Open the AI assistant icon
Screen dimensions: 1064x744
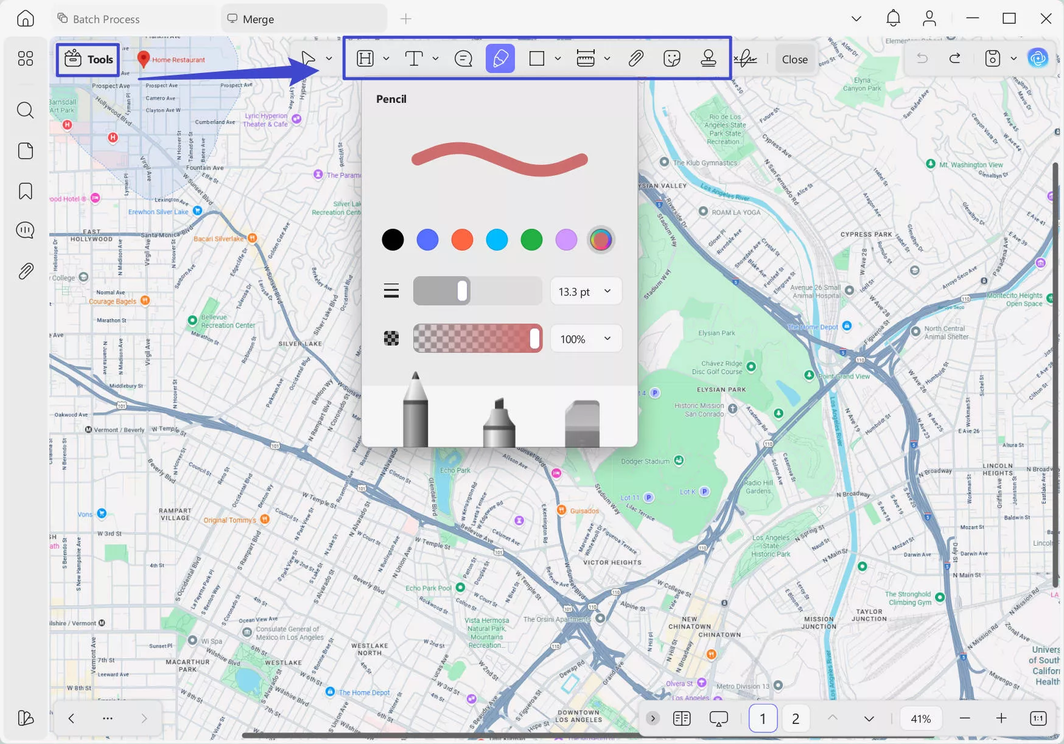coord(1038,58)
